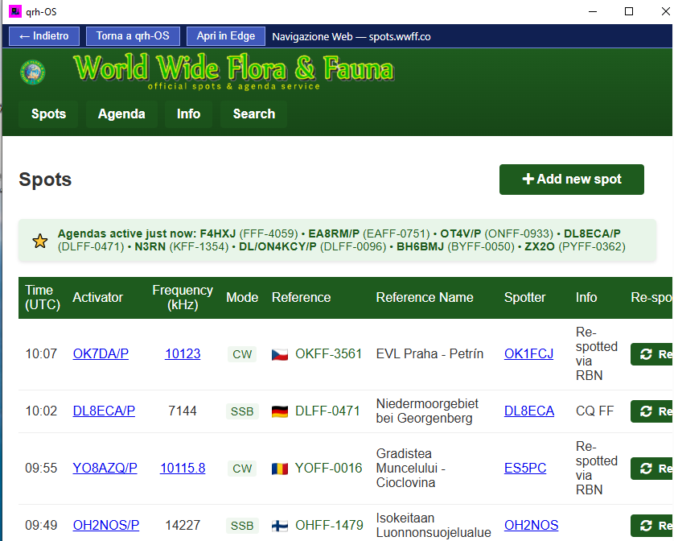Open the Info menu item

click(188, 114)
